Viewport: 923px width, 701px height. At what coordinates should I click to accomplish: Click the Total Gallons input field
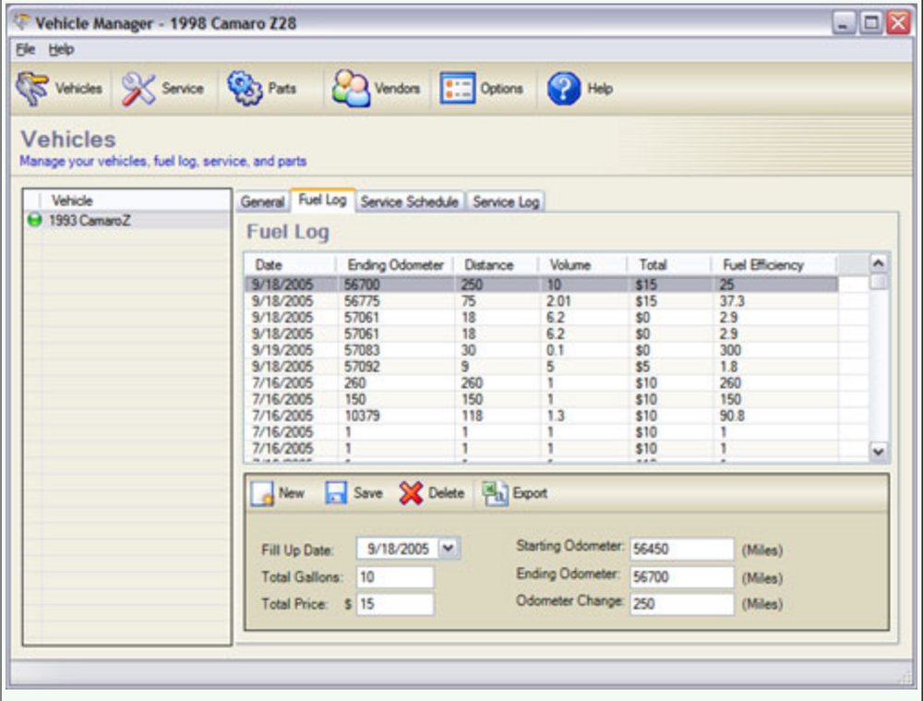coord(395,576)
